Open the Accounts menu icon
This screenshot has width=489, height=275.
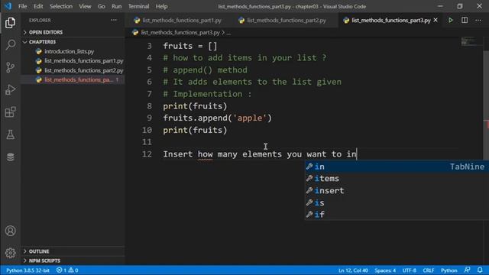10,231
